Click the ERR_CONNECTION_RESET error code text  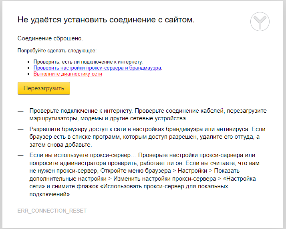click(52, 211)
